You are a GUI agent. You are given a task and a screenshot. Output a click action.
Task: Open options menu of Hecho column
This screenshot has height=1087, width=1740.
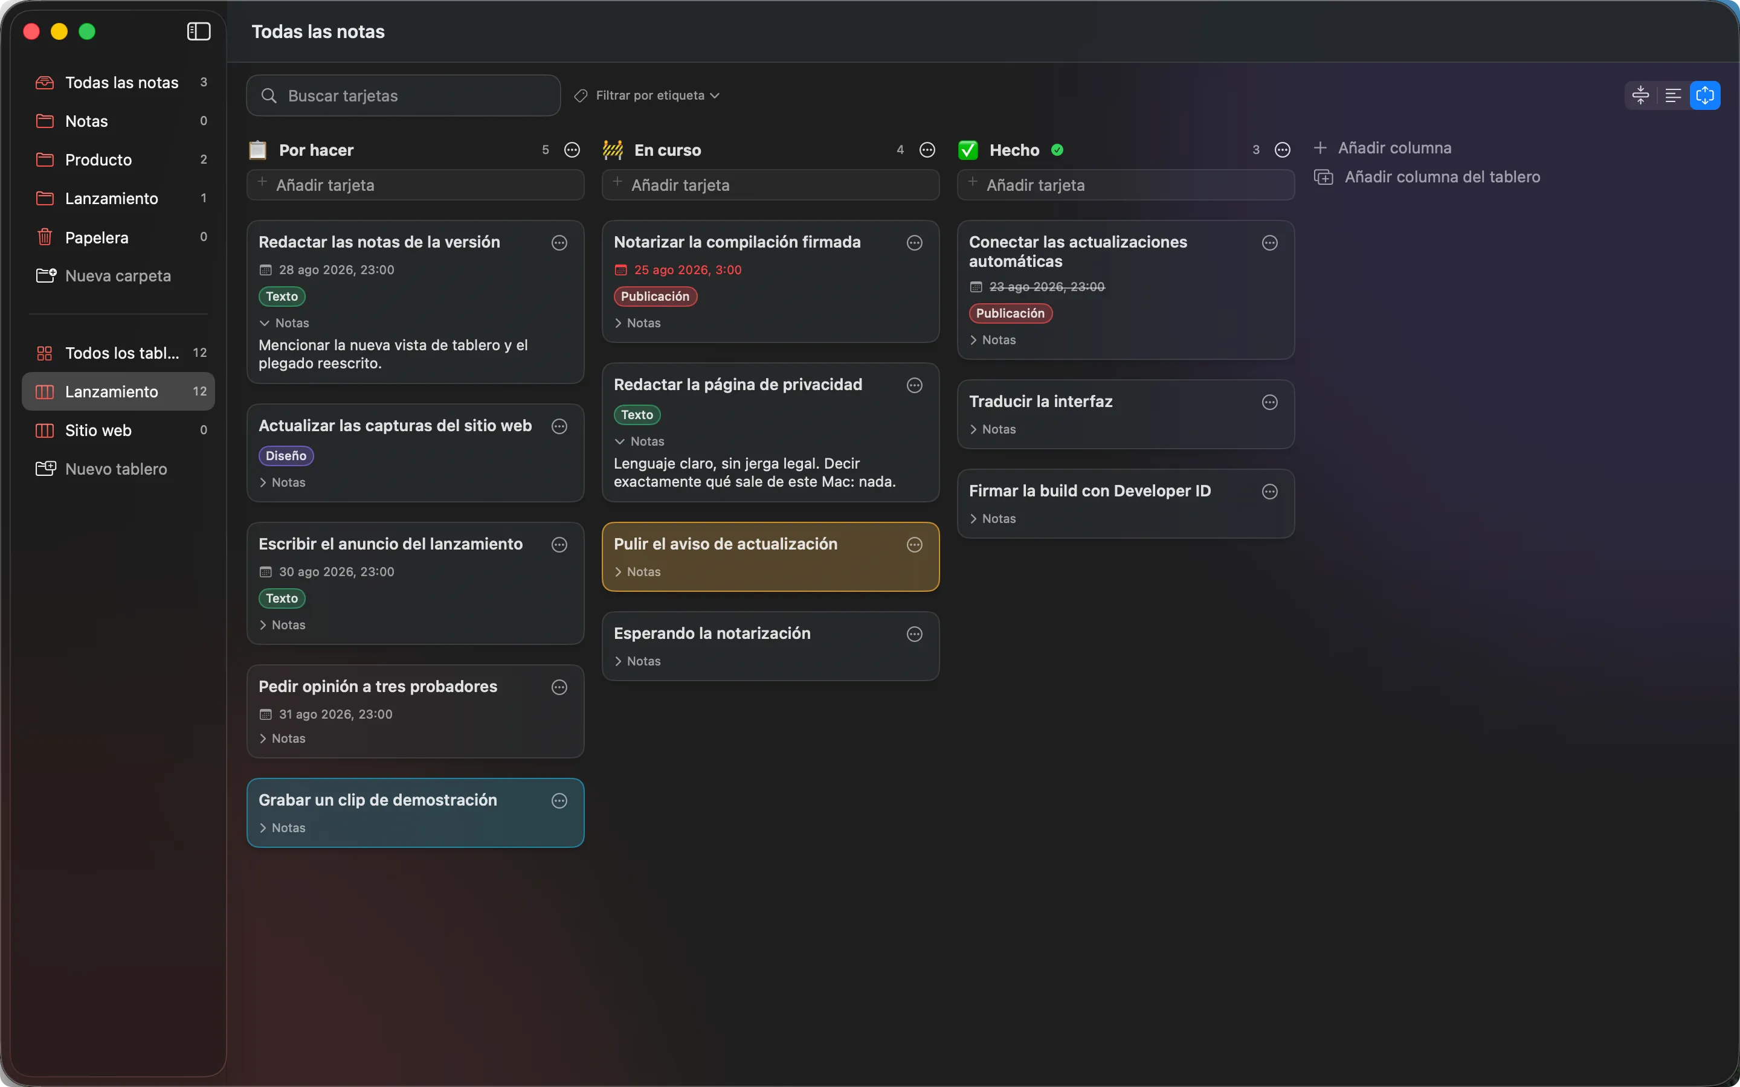(1283, 150)
